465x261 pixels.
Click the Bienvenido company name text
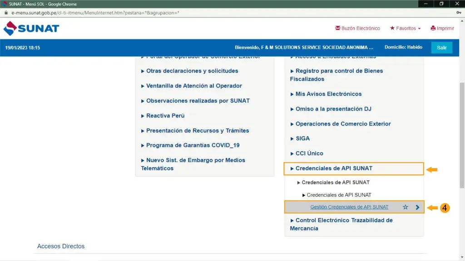coord(304,47)
